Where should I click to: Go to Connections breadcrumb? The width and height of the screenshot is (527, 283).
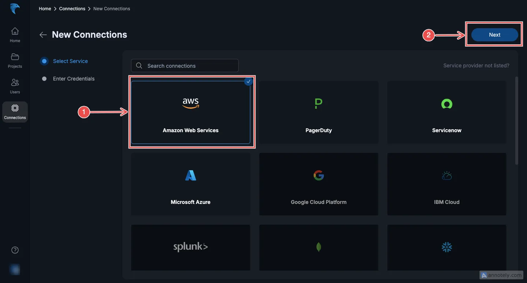click(72, 8)
